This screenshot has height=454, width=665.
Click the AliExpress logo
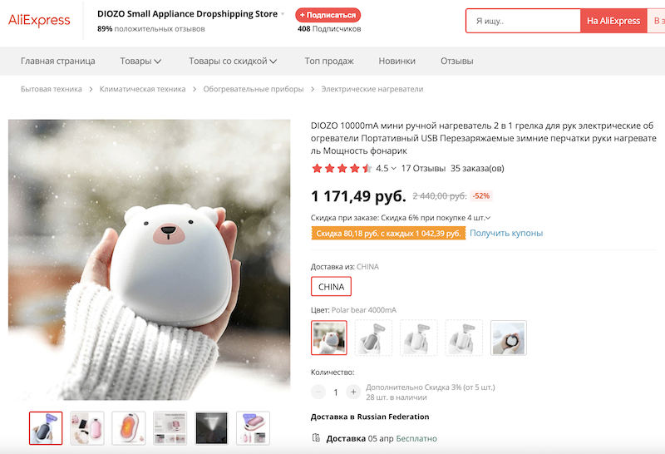click(39, 21)
